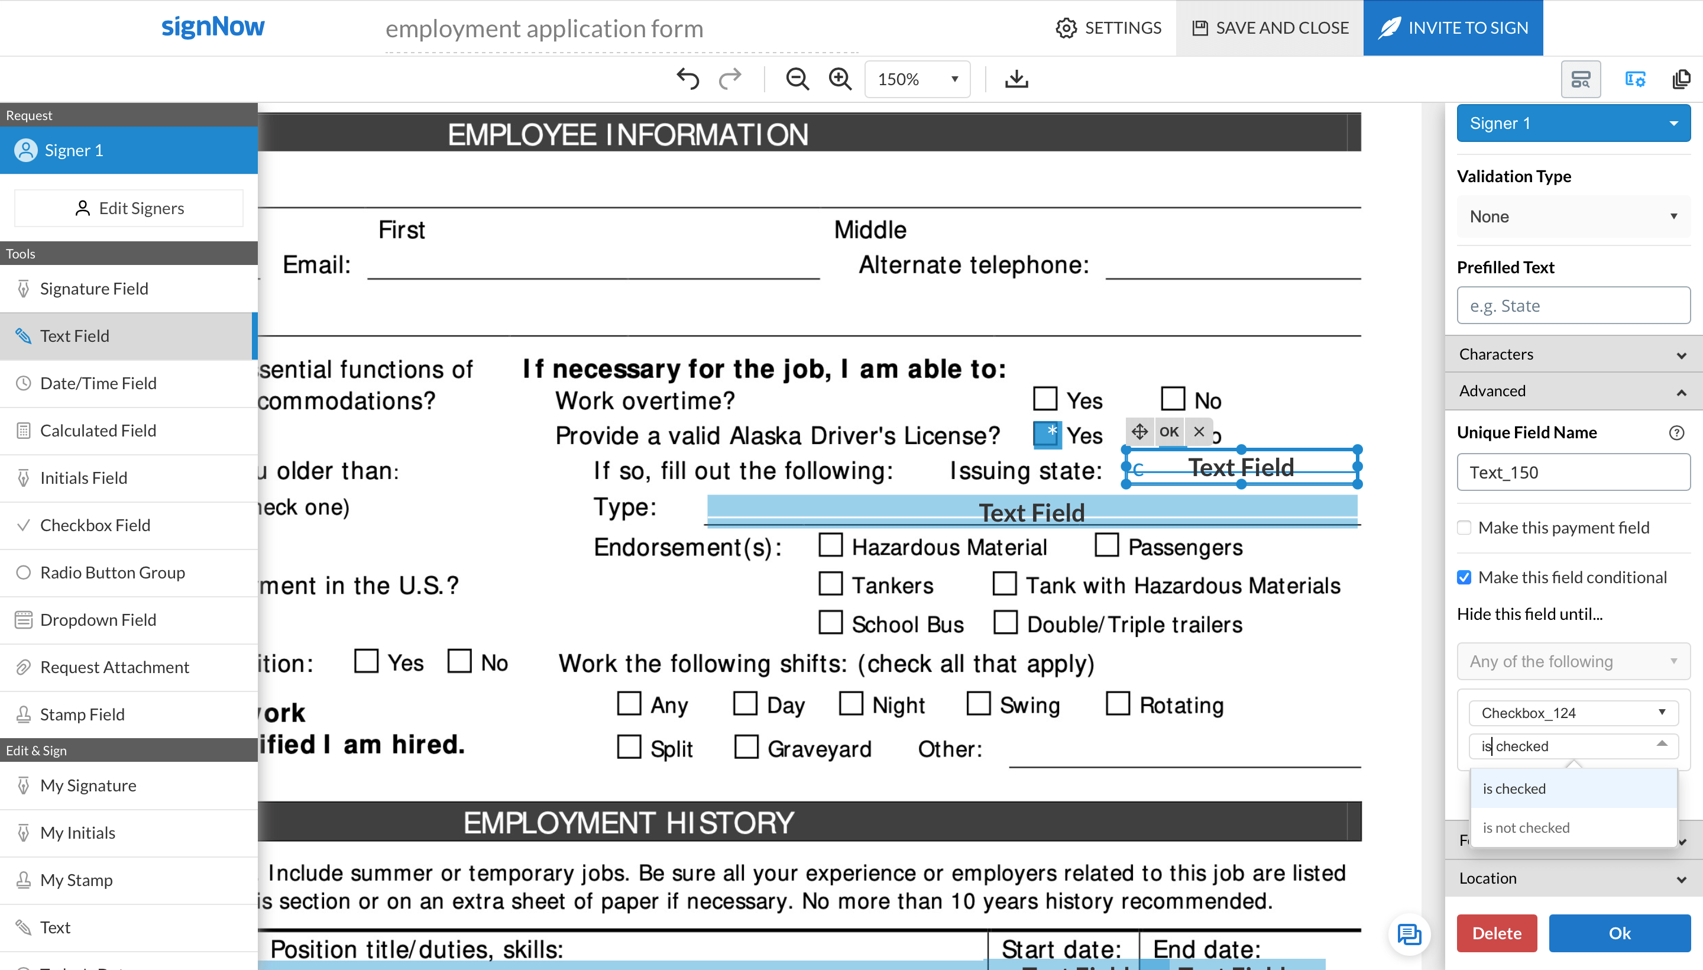1703x970 pixels.
Task: Click the INVITE TO SIGN button
Action: click(x=1453, y=28)
